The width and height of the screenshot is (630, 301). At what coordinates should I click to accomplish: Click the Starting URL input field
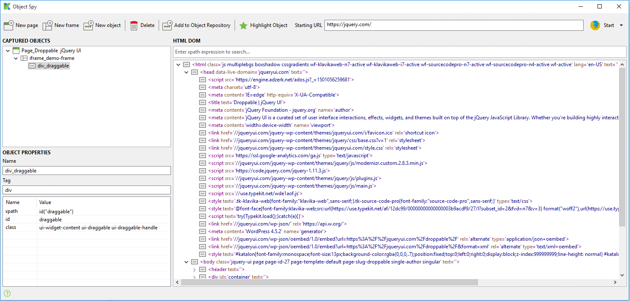pyautogui.click(x=454, y=25)
